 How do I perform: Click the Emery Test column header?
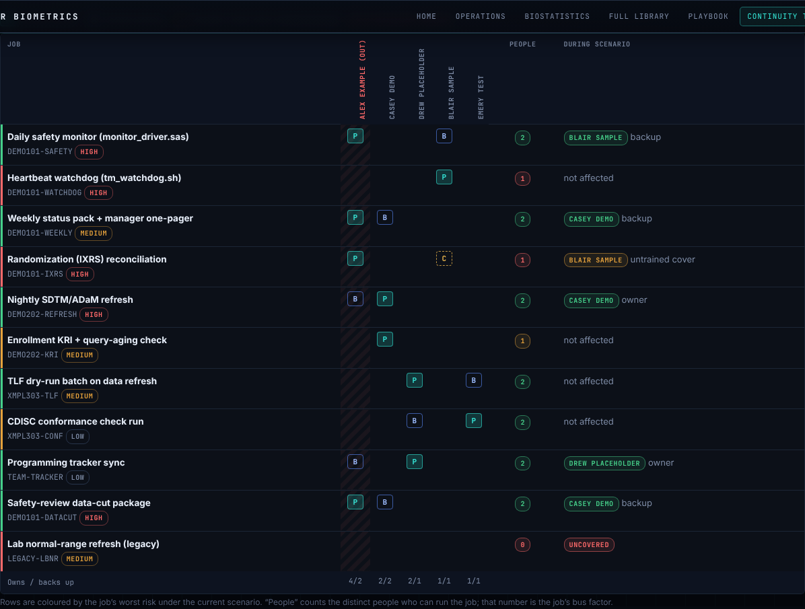pos(481,97)
